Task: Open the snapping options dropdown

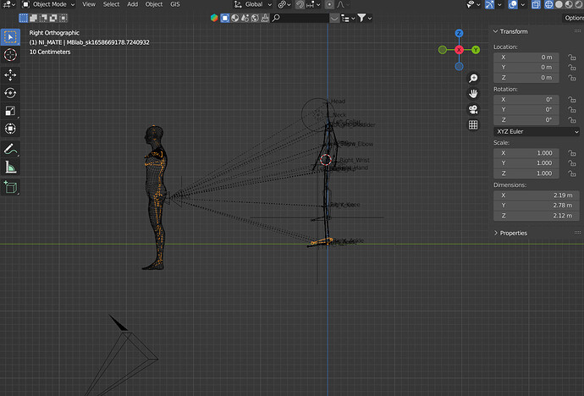Action: [x=313, y=4]
